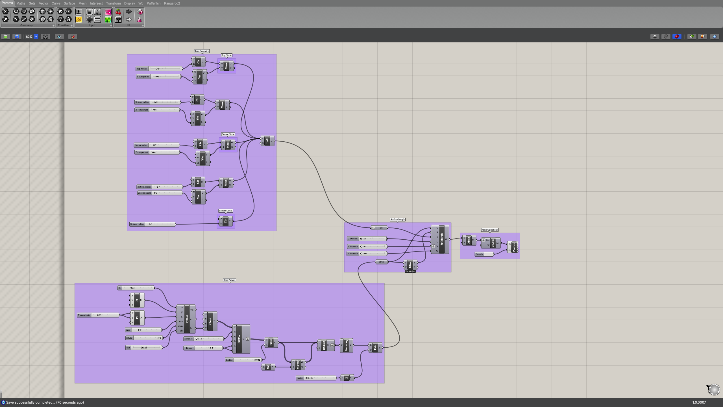Screen dimensions: 723x407
Task: Expand the Geometry panel
Action: point(53,25)
